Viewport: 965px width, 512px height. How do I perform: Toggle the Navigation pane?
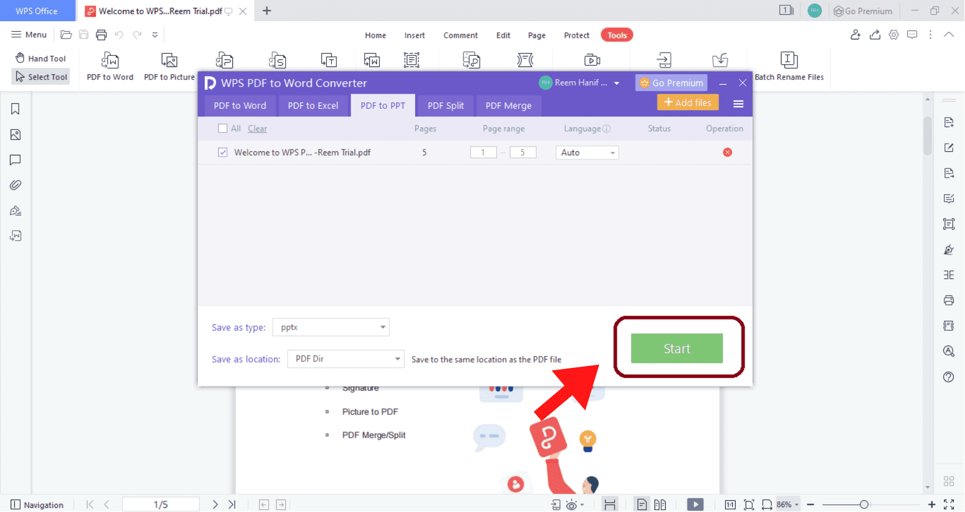click(x=37, y=505)
